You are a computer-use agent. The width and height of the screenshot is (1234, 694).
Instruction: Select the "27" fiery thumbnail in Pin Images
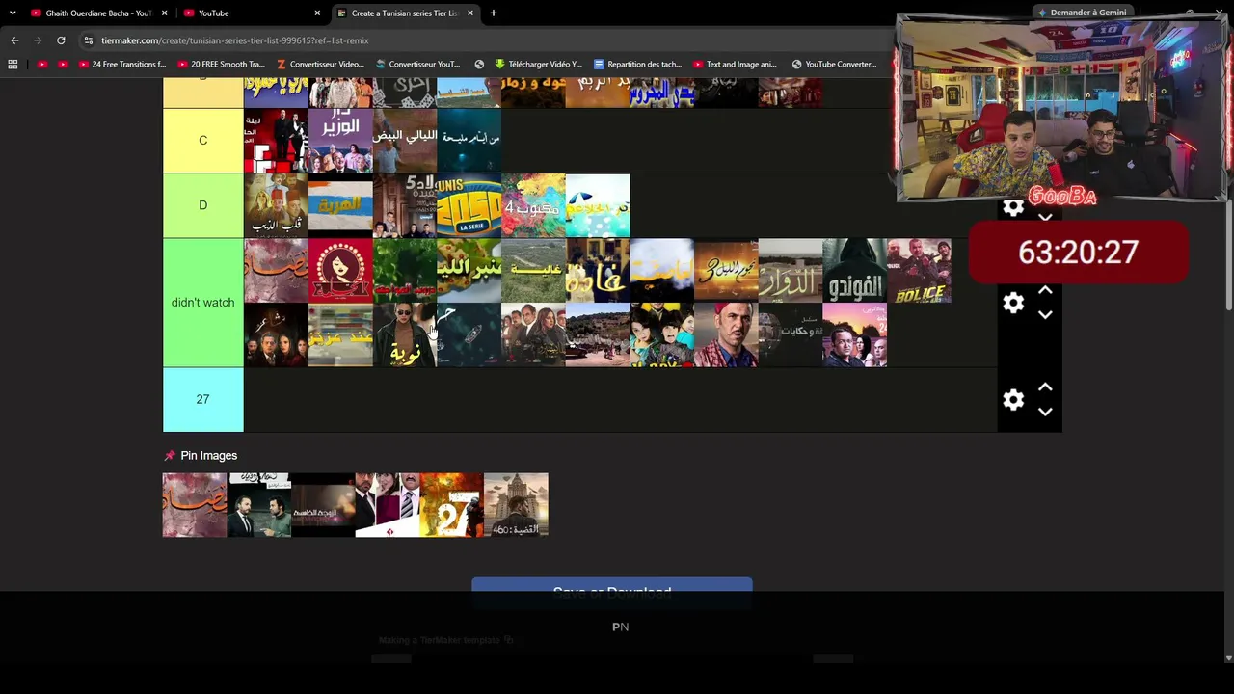[451, 504]
